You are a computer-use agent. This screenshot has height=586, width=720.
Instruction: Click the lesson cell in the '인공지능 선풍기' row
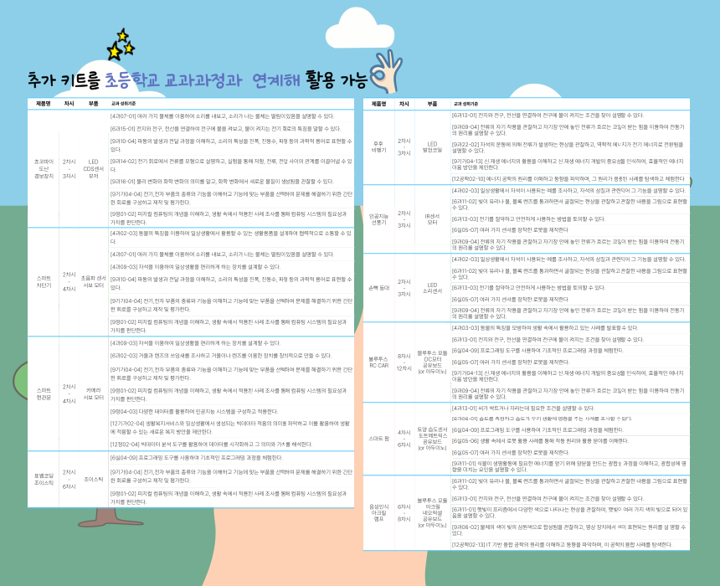click(x=404, y=219)
